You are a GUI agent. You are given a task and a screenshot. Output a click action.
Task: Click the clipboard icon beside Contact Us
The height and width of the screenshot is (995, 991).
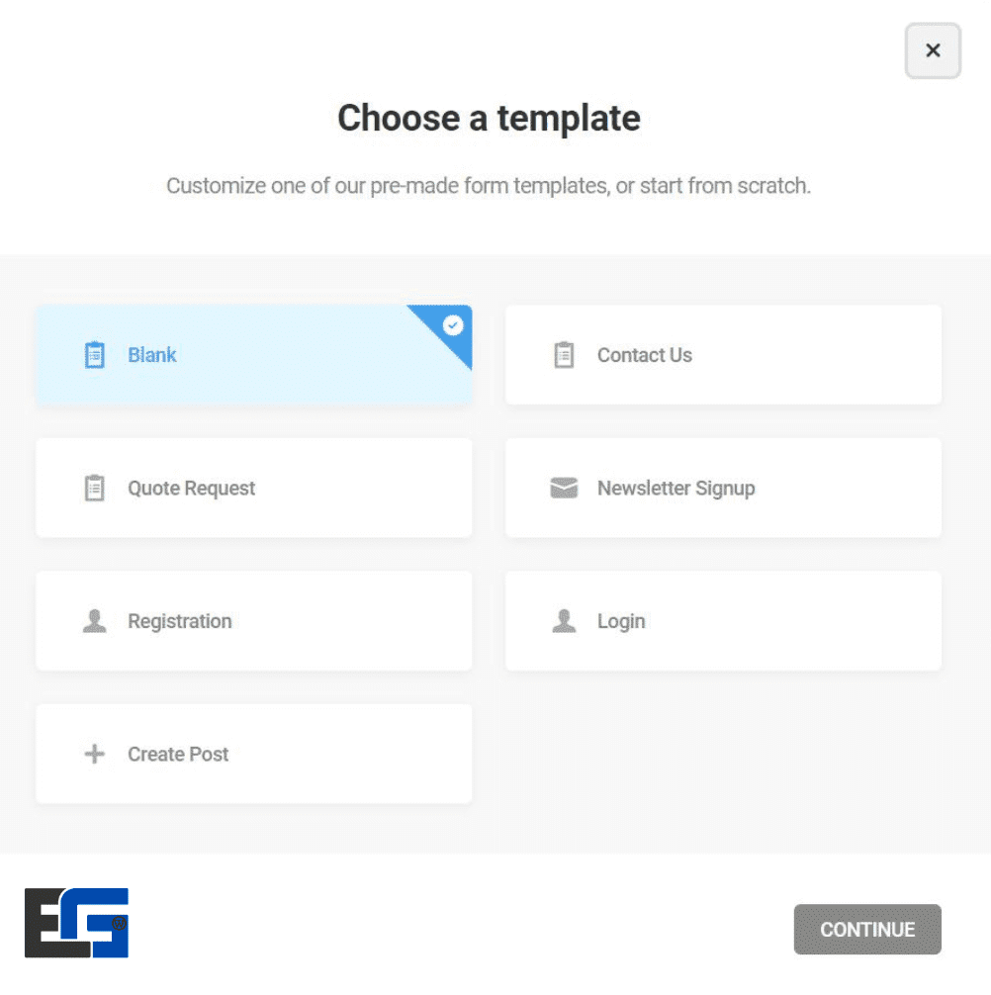564,355
